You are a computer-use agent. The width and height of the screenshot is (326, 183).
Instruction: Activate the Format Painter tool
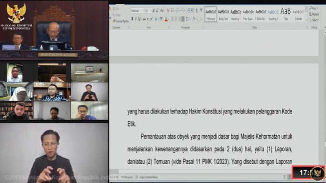coord(121,21)
